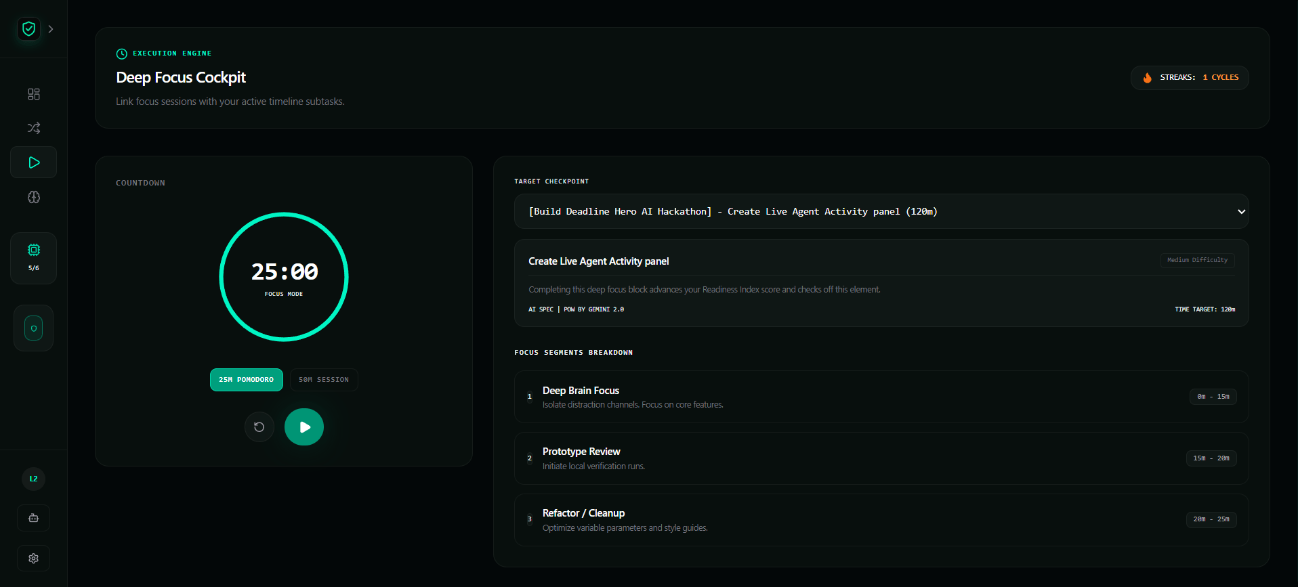Viewport: 1298px width, 587px height.
Task: Open the settings gear icon
Action: pos(34,559)
